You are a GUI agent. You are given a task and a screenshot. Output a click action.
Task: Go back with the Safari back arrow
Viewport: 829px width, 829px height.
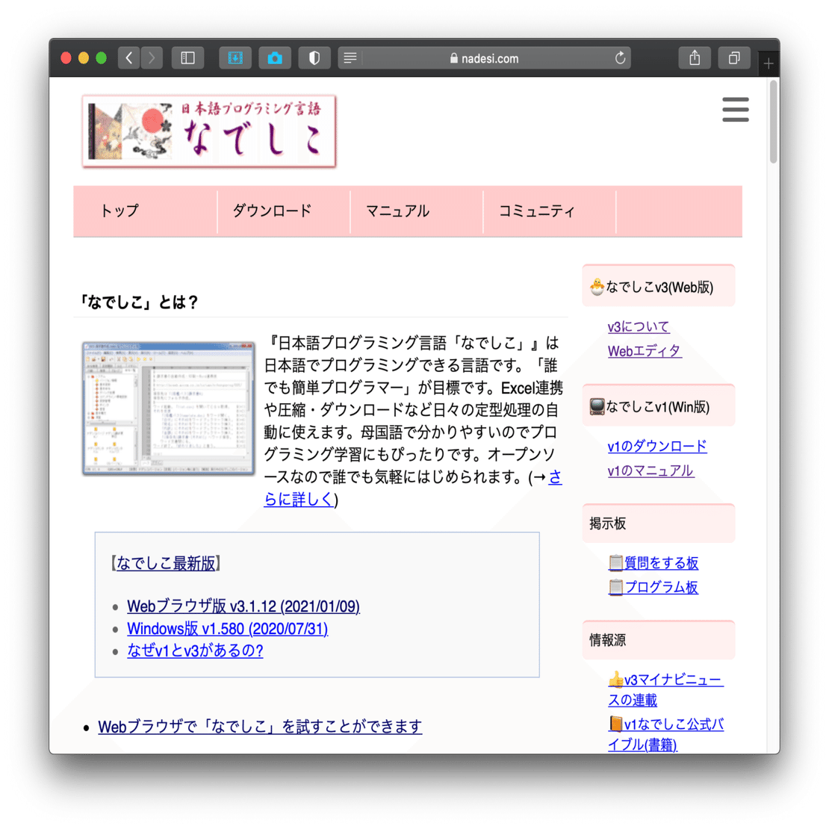coord(129,58)
